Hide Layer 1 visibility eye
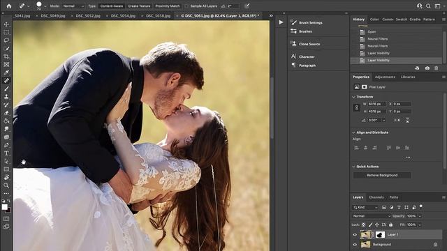 355,235
